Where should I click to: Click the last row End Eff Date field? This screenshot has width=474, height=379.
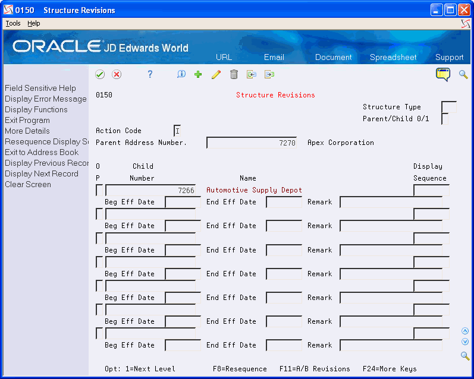click(284, 345)
